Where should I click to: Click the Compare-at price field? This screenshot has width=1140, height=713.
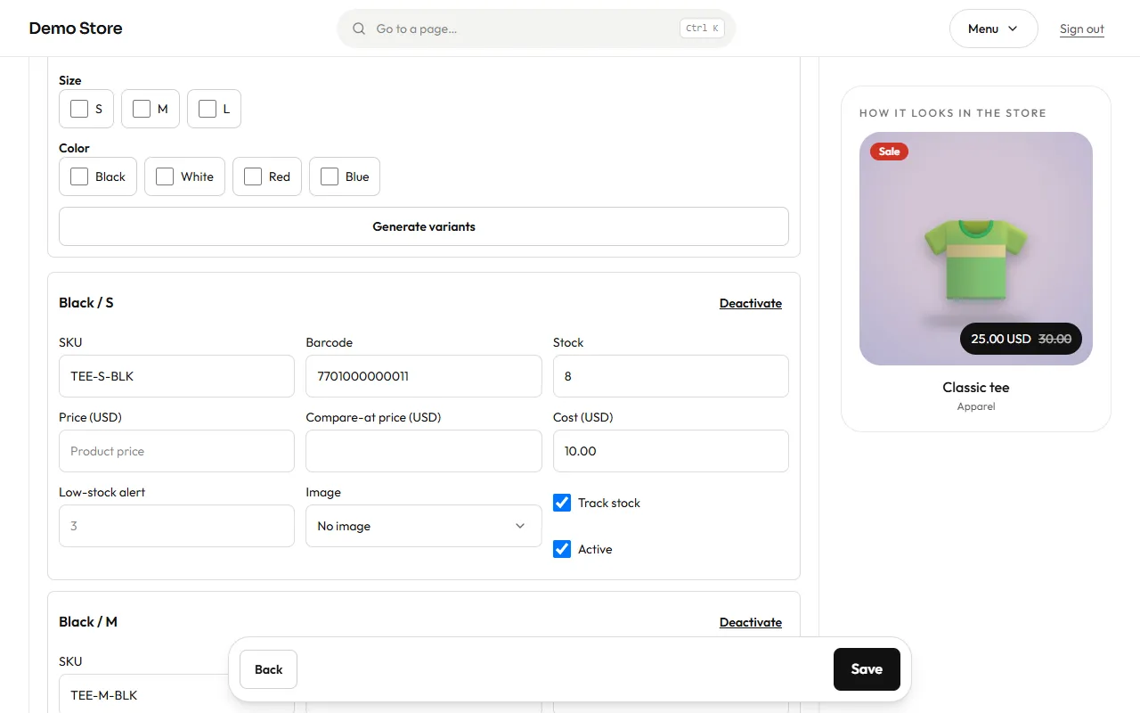point(424,451)
